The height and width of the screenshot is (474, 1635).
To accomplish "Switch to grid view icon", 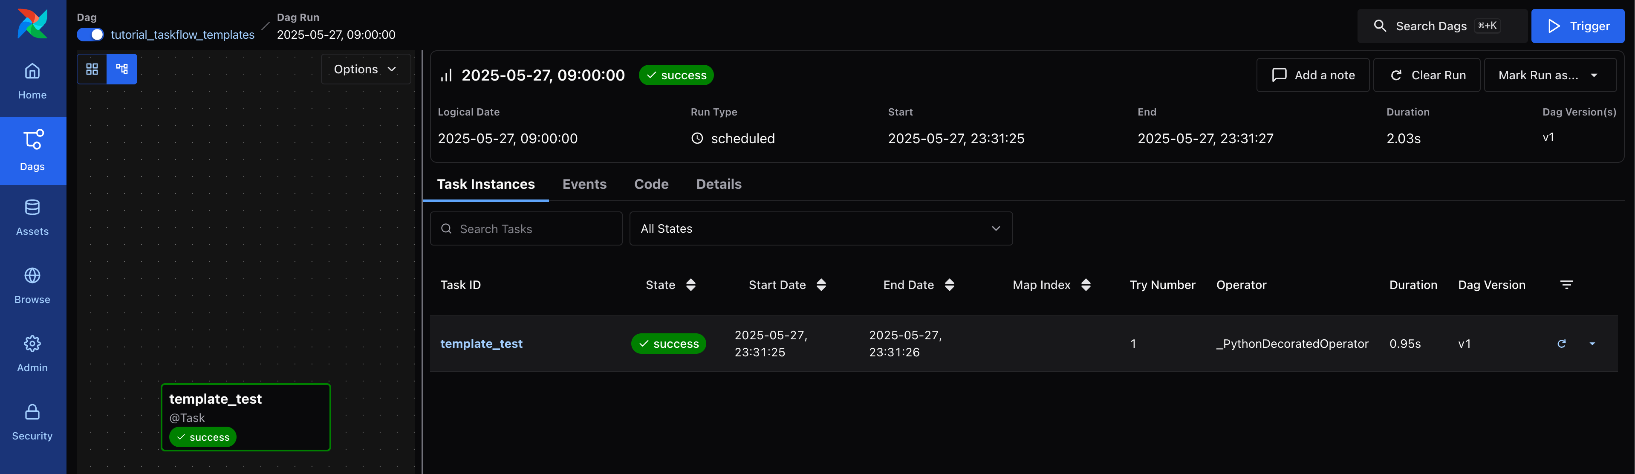I will coord(92,69).
